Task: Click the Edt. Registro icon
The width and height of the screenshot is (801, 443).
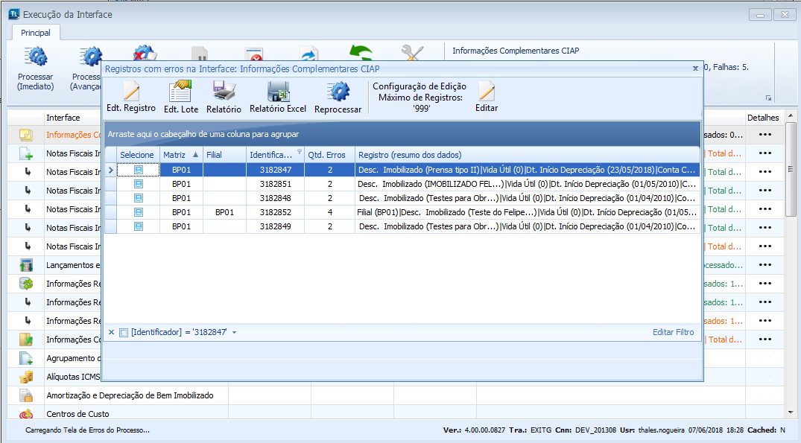Action: (x=131, y=92)
